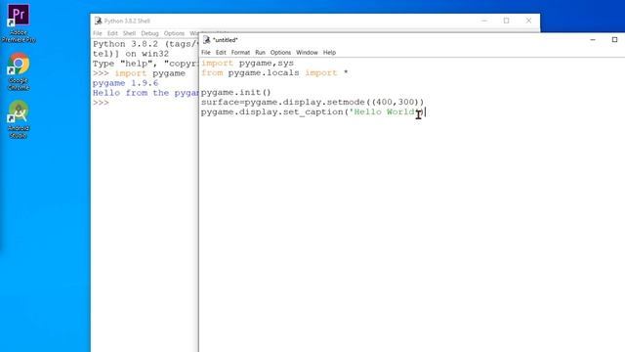Open the Format menu in untitled editor

click(x=240, y=52)
